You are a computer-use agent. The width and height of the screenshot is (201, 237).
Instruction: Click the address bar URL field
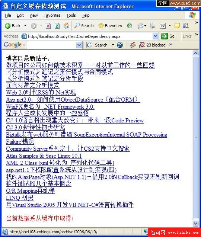[89, 36]
